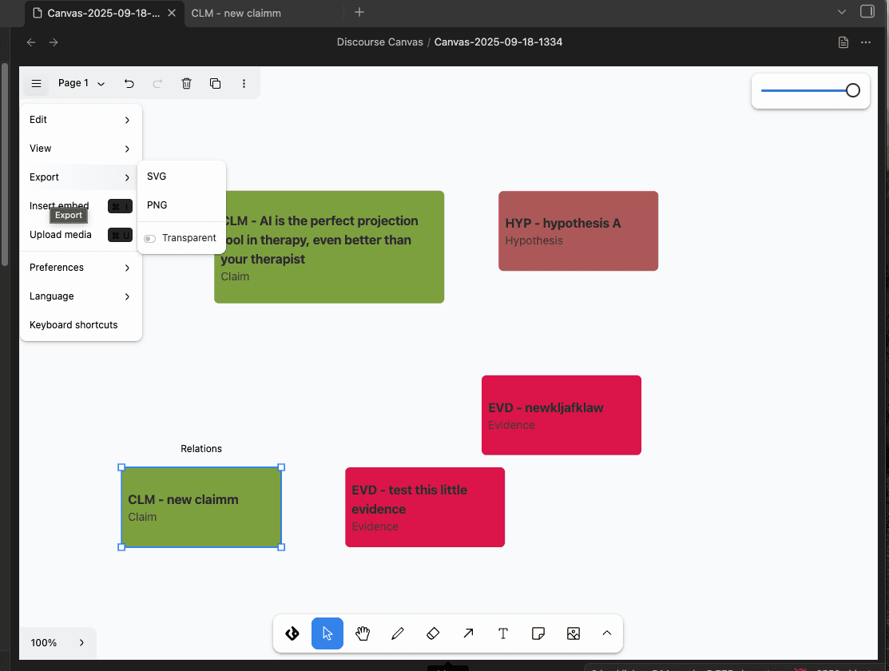Image resolution: width=889 pixels, height=671 pixels.
Task: Enable the Transparent export option
Action: 149,237
